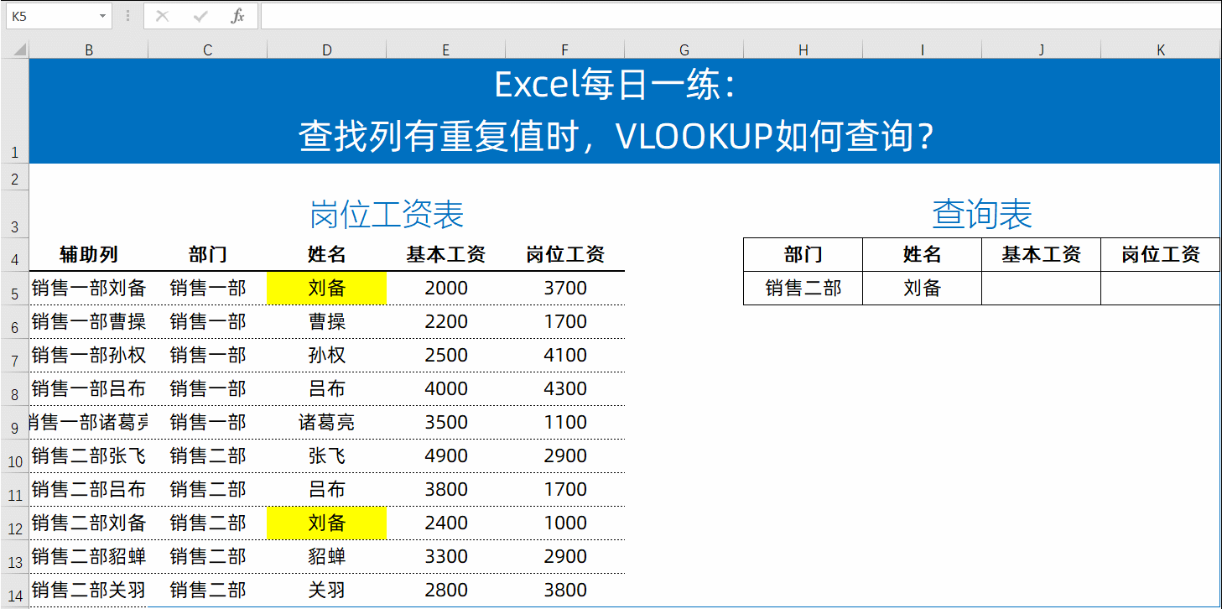Click 岗位工资 header in query table
Viewport: 1222px width, 609px height.
[1161, 255]
